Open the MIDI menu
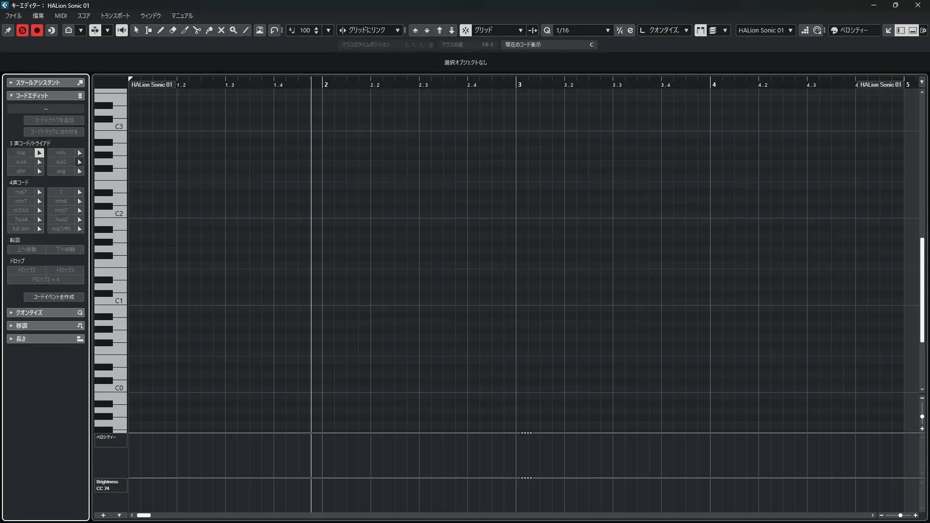 pos(61,15)
